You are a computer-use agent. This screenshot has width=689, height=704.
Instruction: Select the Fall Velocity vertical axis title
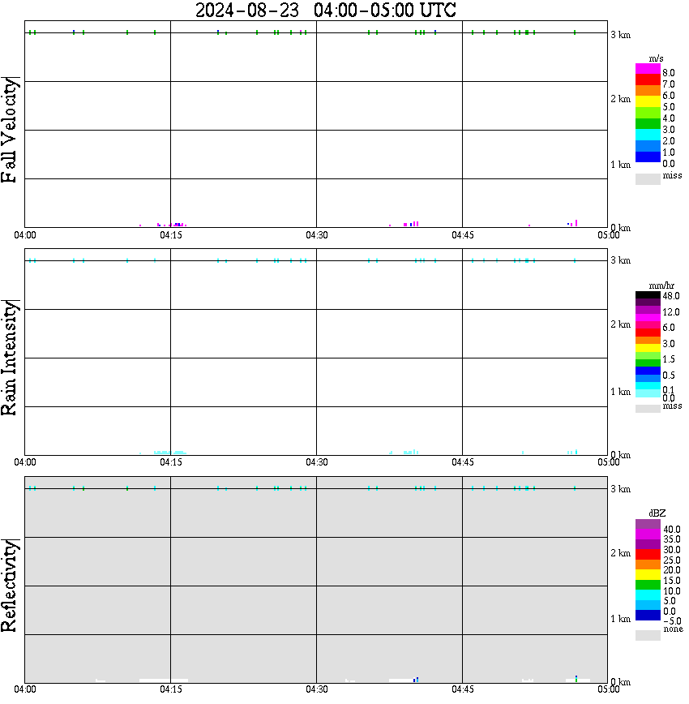click(9, 129)
